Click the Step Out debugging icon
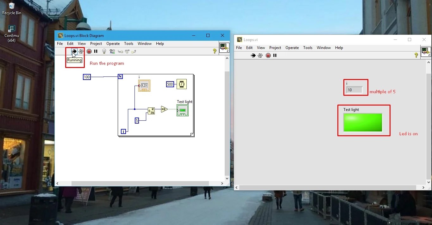The height and width of the screenshot is (225, 432). tap(134, 51)
